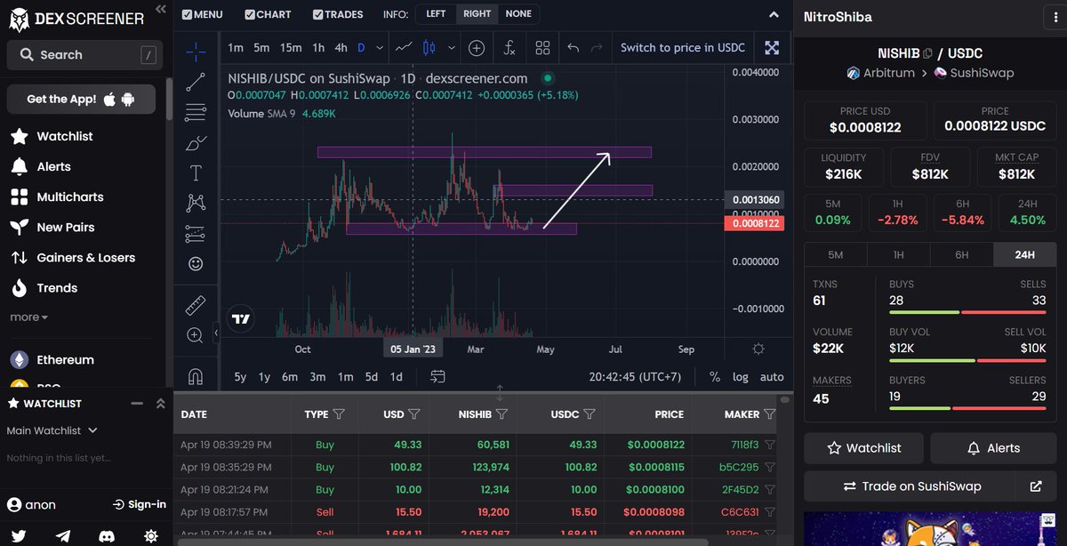Open the Fibonacci retracement tool
This screenshot has width=1067, height=546.
(196, 113)
